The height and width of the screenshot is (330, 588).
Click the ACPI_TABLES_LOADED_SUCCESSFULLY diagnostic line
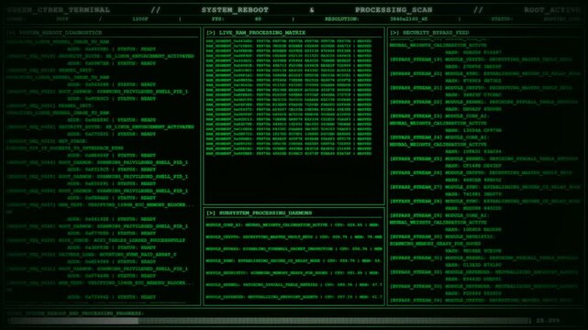[x=96, y=240]
